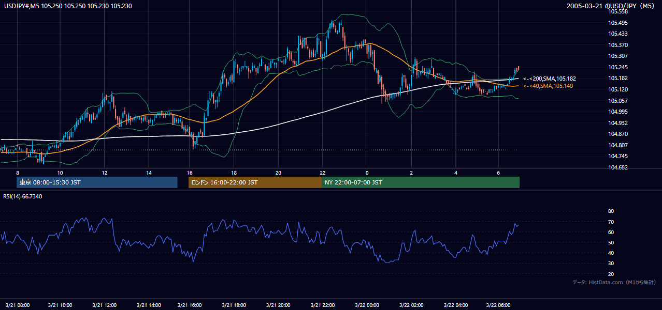Viewport: 662px width, 310px height.
Task: Click price level 104.745 on axis
Action: pos(618,157)
